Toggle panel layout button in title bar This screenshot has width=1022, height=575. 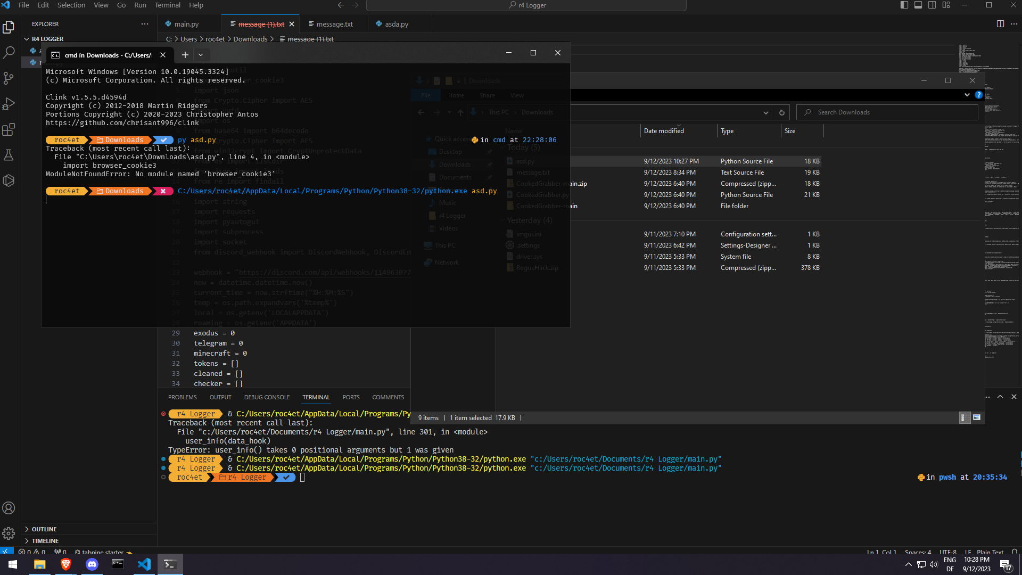918,5
